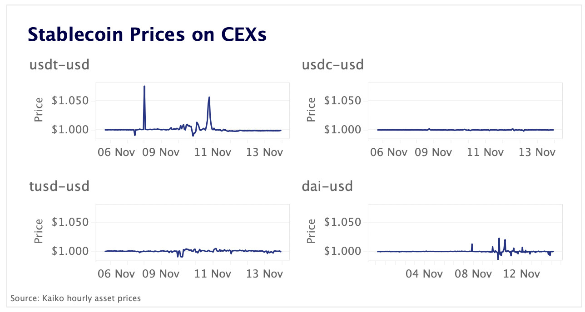Click the $1.000 tick on the usdc-usd axis
Screen dimensions: 585x312
[x=343, y=130]
